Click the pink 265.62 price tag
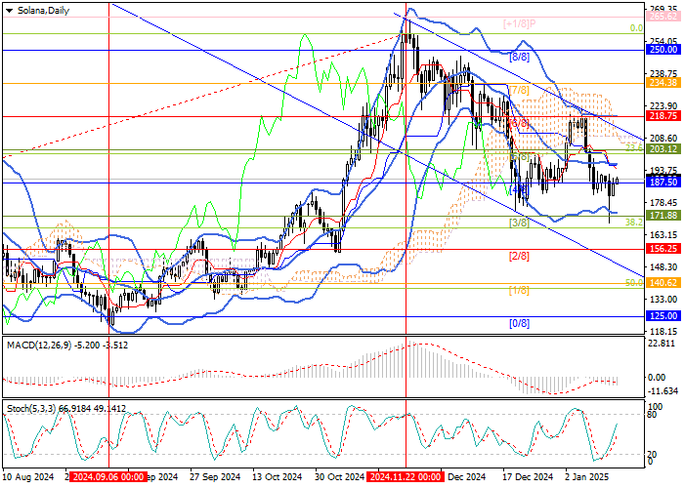 [x=664, y=17]
